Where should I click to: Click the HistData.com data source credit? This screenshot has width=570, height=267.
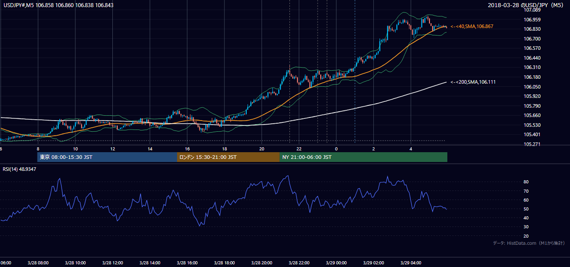(529, 243)
